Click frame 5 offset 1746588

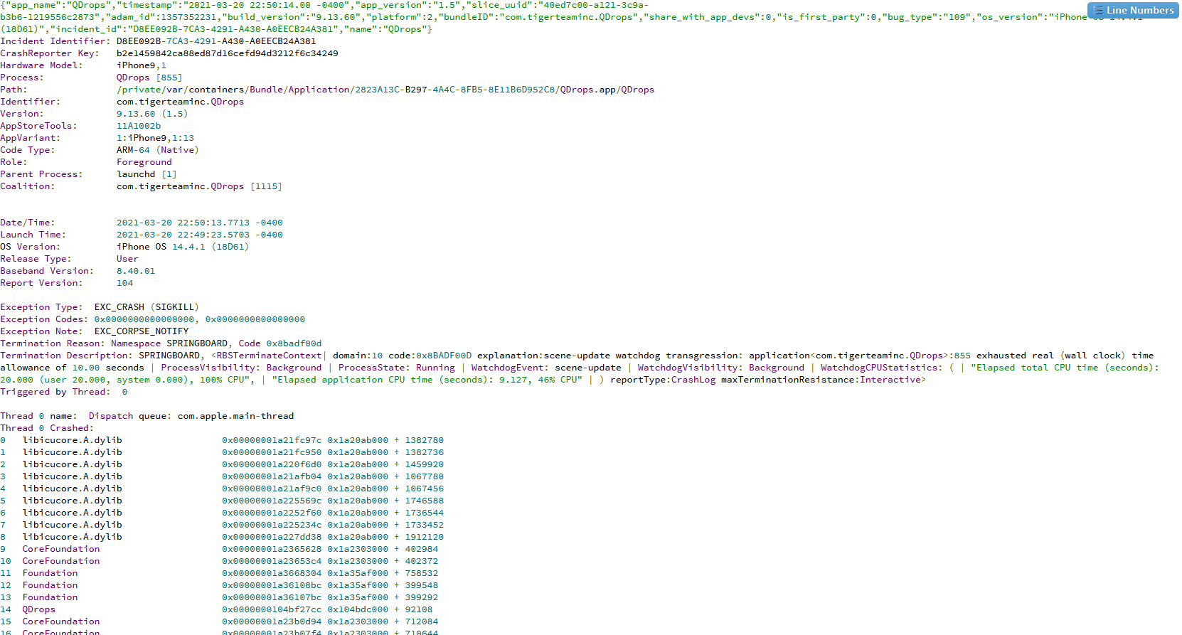(425, 501)
